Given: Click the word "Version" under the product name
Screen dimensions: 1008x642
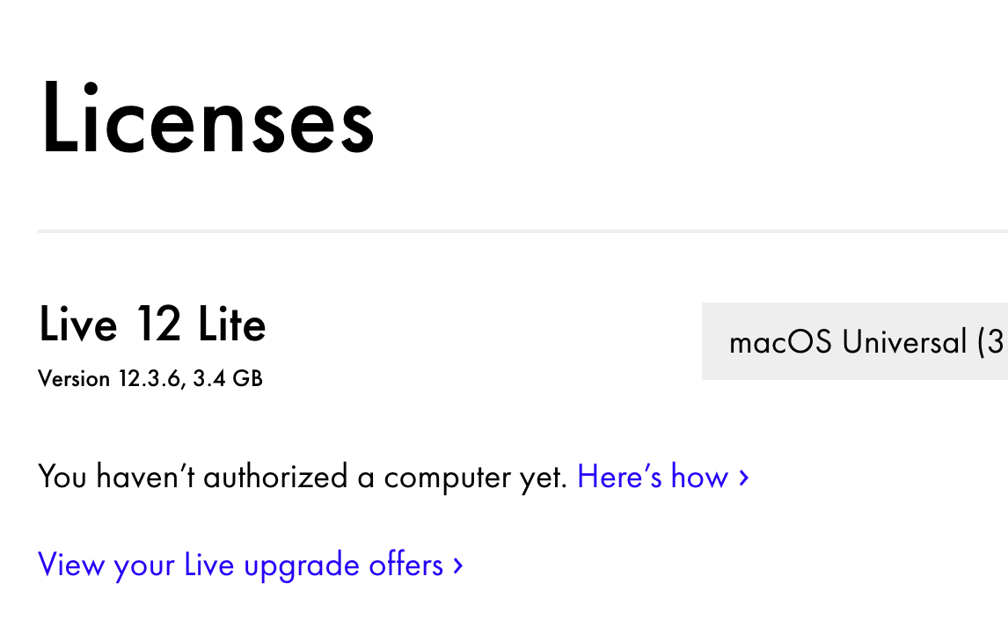Looking at the screenshot, I should [x=74, y=379].
